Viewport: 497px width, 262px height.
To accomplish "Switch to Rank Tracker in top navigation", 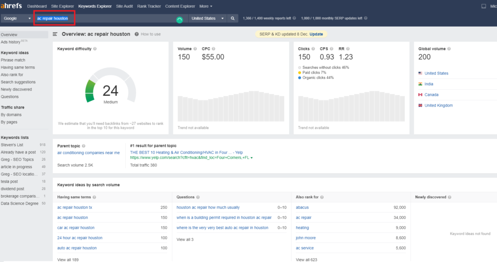I will (x=149, y=6).
